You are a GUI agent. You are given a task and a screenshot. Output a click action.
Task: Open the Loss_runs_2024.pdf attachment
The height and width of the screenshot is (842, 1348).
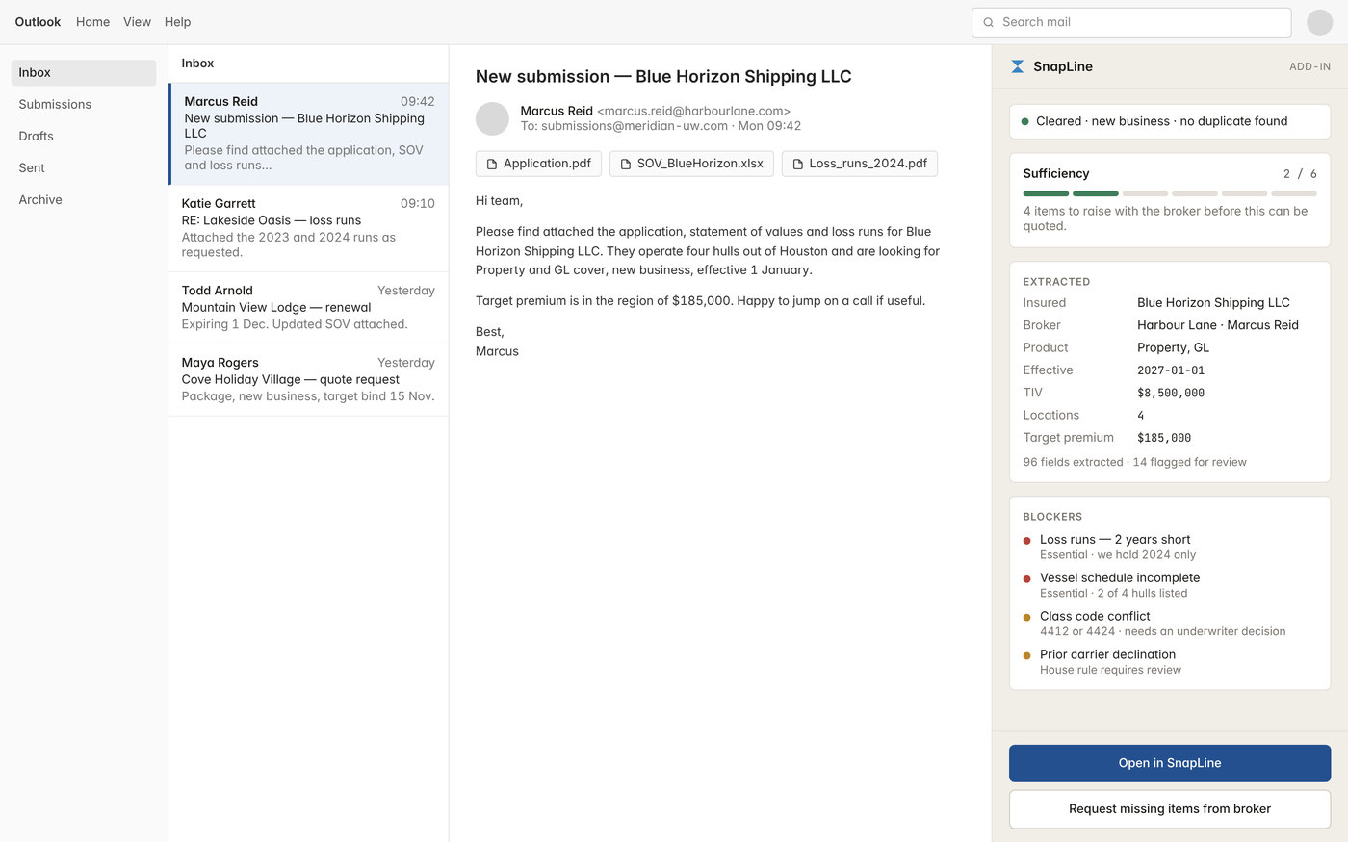pyautogui.click(x=859, y=164)
